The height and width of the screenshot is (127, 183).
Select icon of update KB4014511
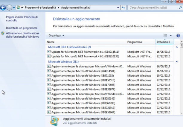click(49, 52)
